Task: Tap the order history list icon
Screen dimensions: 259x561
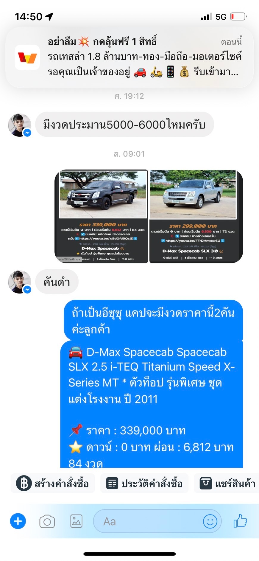Action: [x=113, y=483]
